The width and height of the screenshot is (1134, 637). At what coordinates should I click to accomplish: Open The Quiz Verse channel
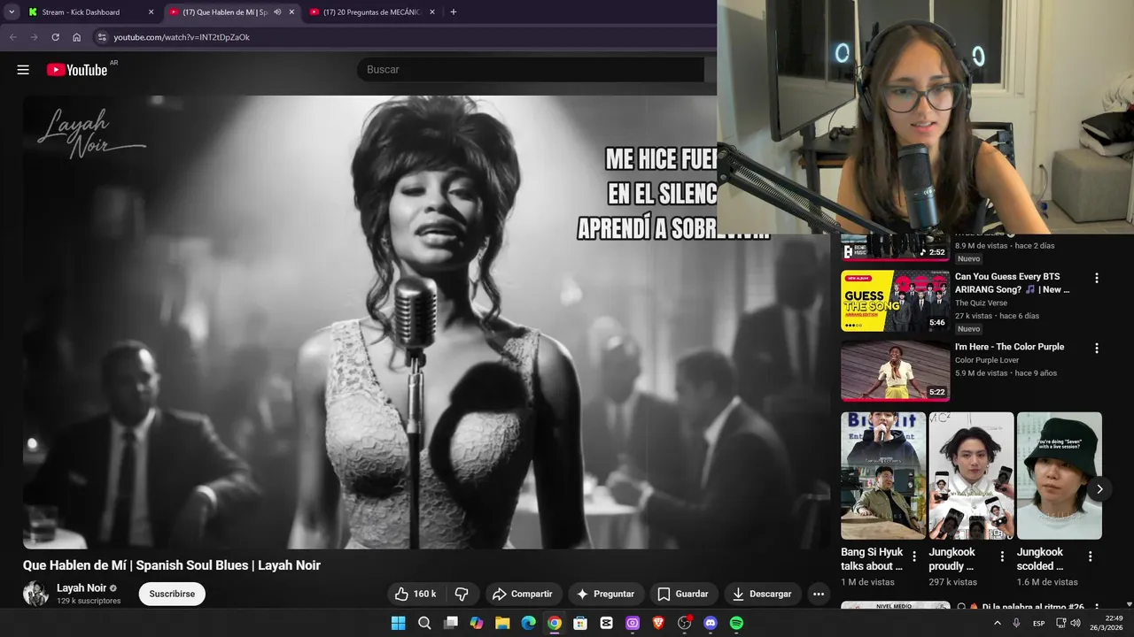tap(981, 303)
